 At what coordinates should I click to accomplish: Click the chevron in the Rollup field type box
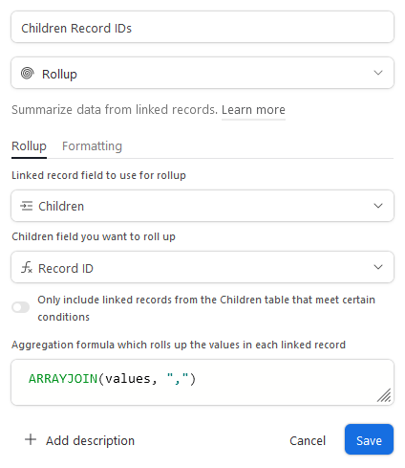click(x=378, y=73)
